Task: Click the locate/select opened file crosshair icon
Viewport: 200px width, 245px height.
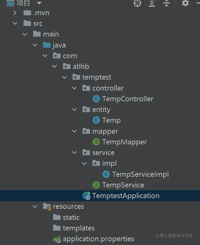Action: point(137,3)
